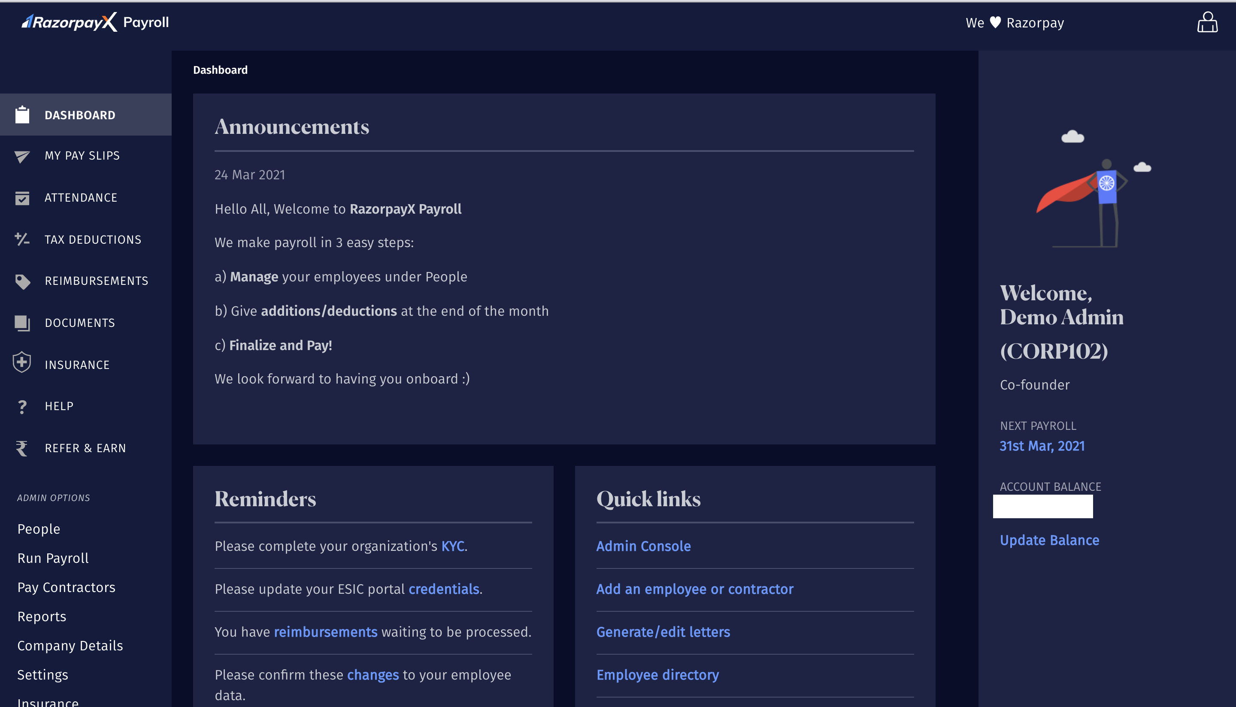Screen dimensions: 1236x707
Task: Open INSURANCE in main sidebar
Action: [86, 364]
